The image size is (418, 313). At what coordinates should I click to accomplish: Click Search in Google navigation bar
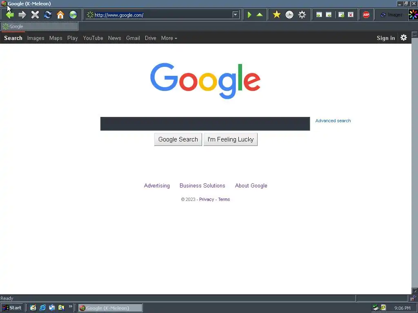pyautogui.click(x=13, y=38)
